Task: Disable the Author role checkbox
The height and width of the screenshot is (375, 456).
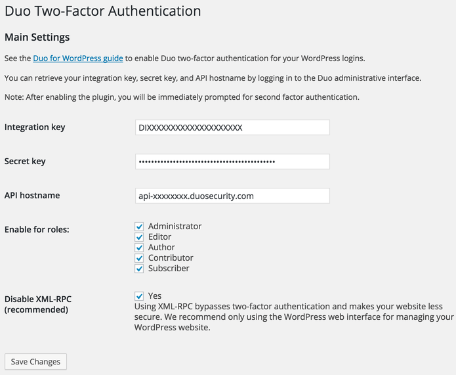Action: tap(139, 248)
